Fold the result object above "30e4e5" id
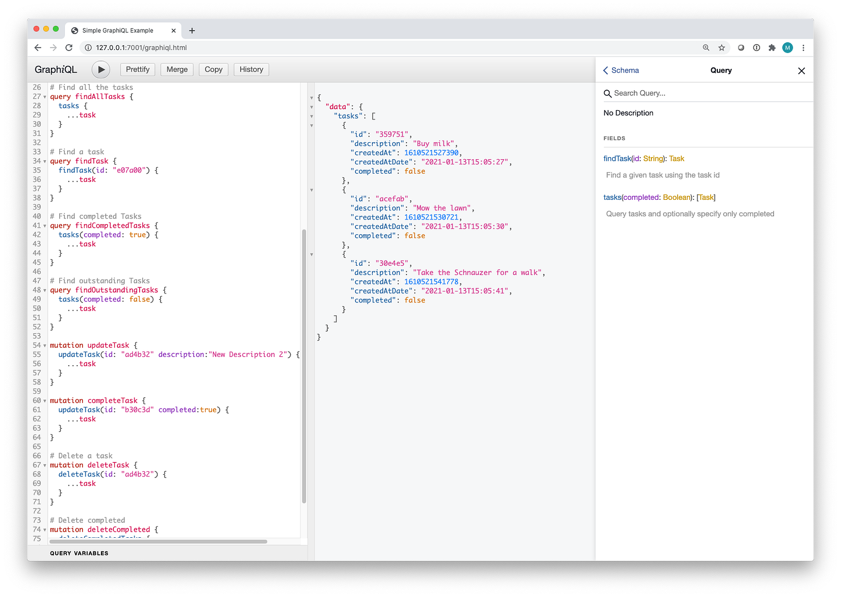This screenshot has height=597, width=841. pos(311,254)
